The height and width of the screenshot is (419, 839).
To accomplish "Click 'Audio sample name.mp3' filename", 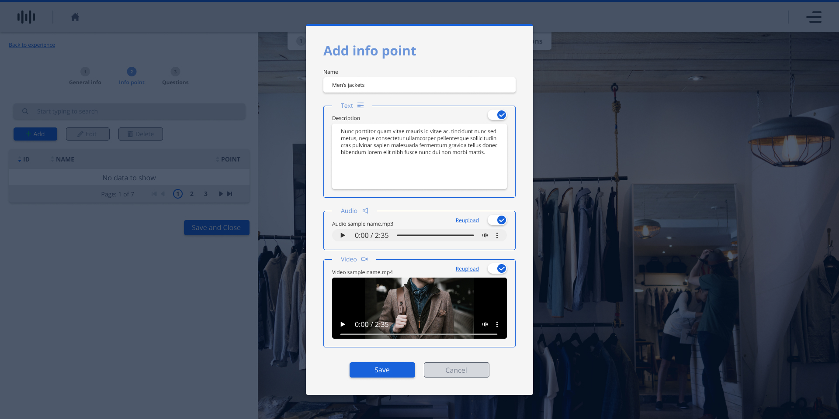I will pos(363,224).
